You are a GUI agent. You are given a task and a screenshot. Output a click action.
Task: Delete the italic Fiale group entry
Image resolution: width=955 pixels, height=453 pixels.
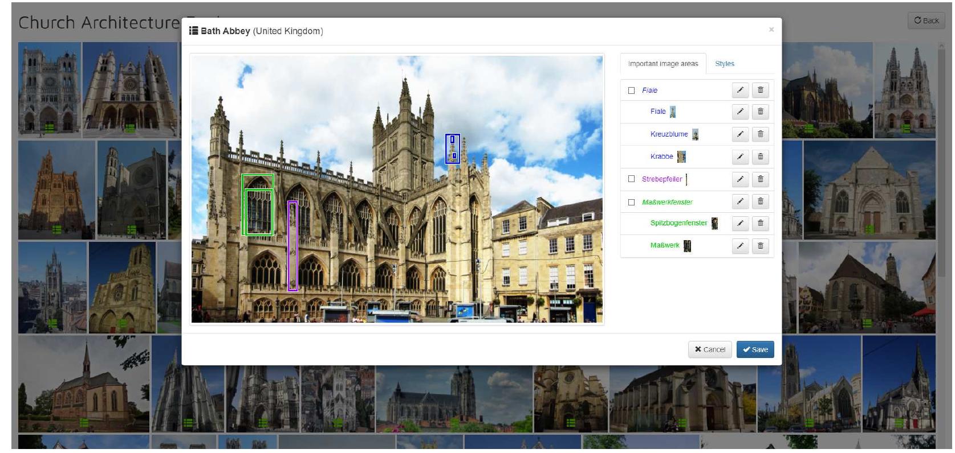(761, 90)
